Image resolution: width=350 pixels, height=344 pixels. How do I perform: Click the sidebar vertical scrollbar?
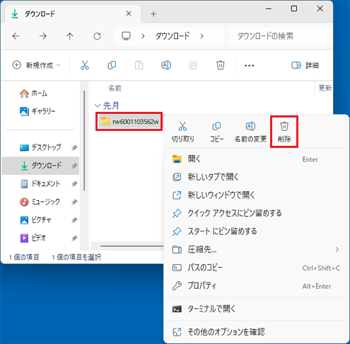[84, 140]
